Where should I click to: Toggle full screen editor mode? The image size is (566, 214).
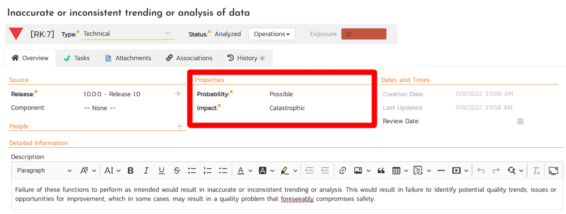coord(553,171)
